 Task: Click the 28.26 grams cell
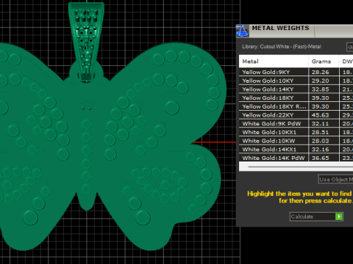coord(324,72)
